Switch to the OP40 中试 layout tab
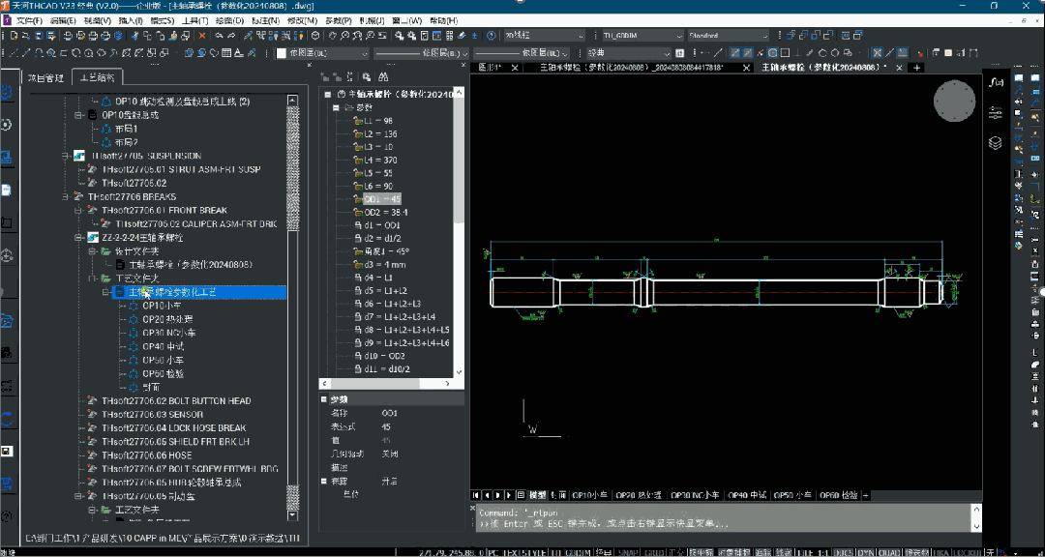This screenshot has height=557, width=1045. pos(746,495)
